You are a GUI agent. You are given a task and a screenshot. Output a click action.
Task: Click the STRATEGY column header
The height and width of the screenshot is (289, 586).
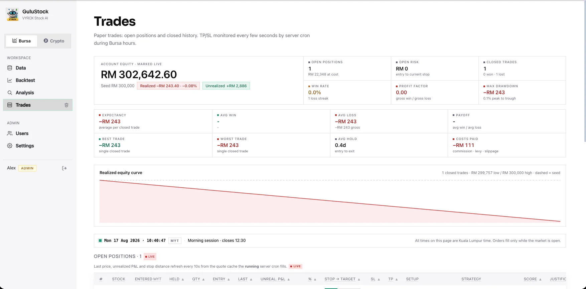[471, 279]
